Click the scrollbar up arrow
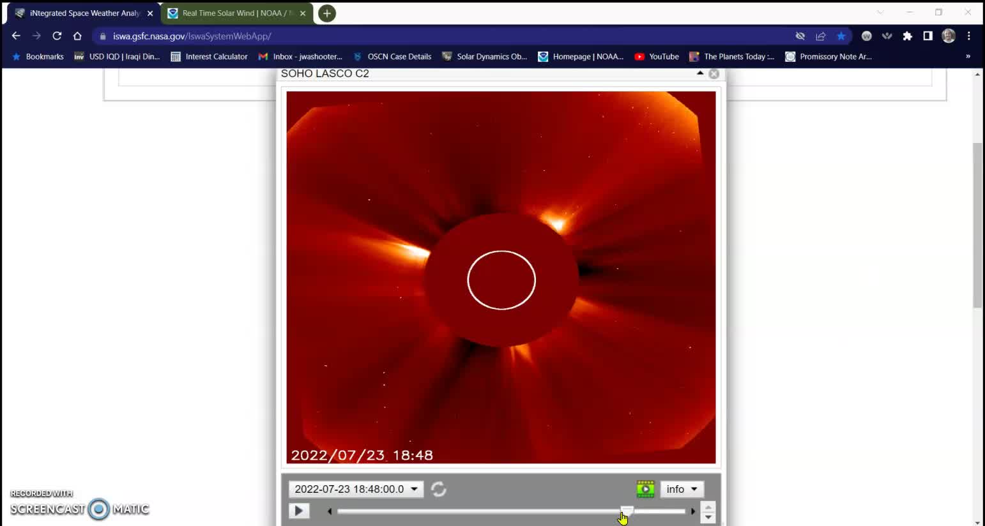 (977, 74)
